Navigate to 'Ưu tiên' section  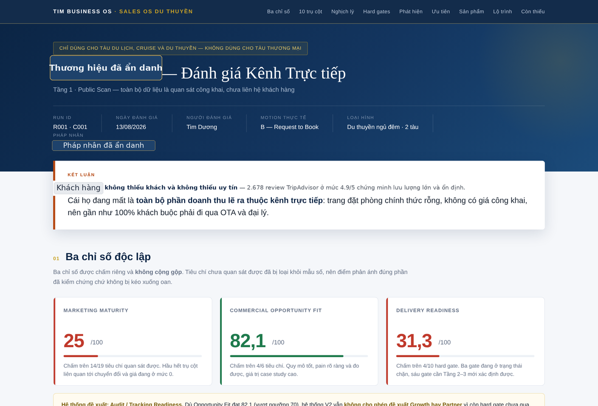[441, 12]
